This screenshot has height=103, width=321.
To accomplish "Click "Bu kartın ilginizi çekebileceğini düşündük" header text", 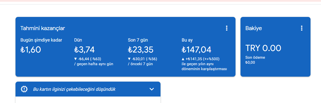I will point(74,89).
